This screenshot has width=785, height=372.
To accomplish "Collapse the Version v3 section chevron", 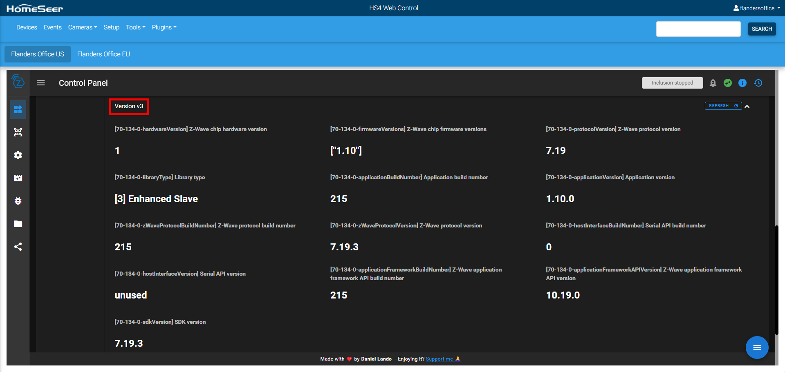I will pyautogui.click(x=747, y=107).
